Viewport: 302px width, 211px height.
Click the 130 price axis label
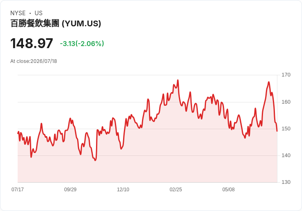pos(286,182)
